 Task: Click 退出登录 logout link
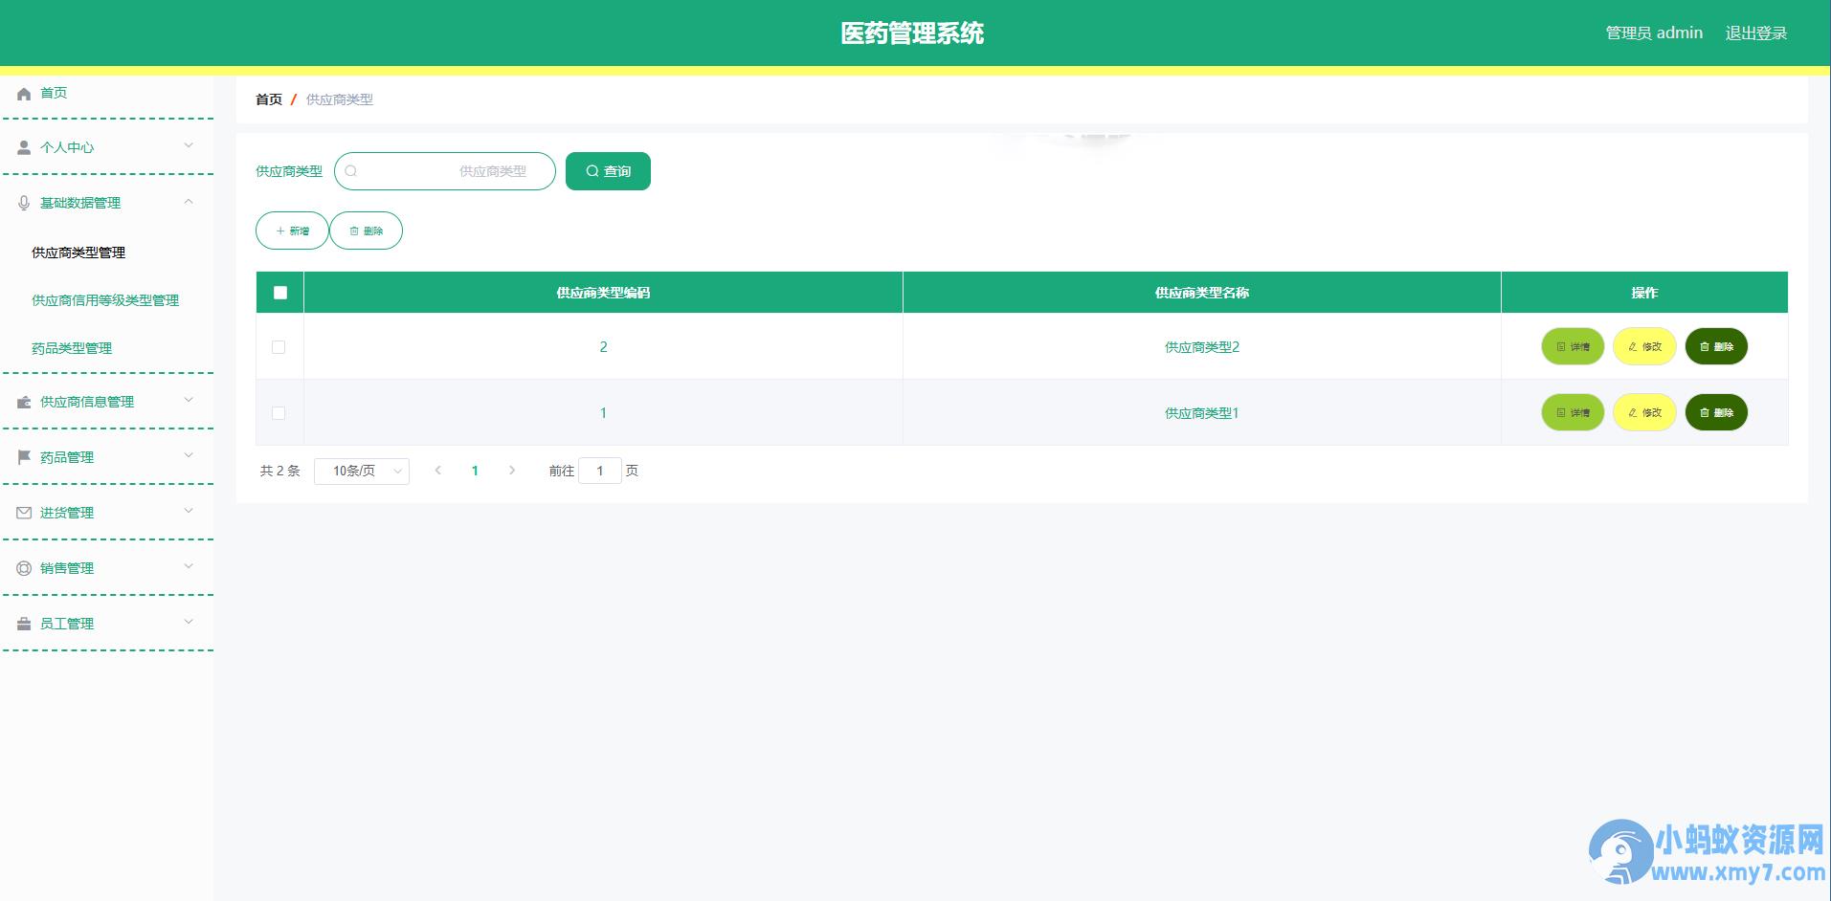[1756, 33]
